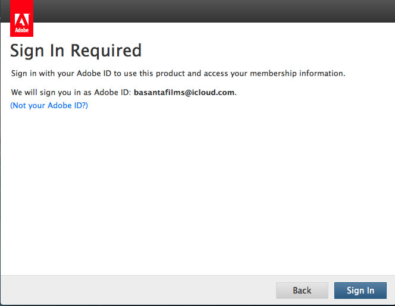The height and width of the screenshot is (306, 395).
Task: Click the 'Sign In Required' heading
Action: [x=76, y=51]
